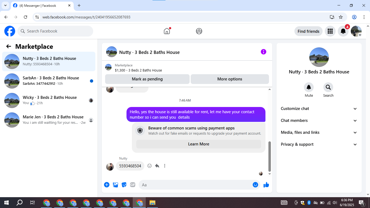Expand the Customize chat section
Viewport: 370px width, 208px height.
(319, 109)
